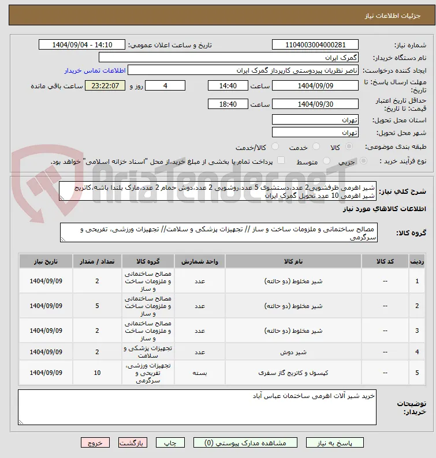Image resolution: width=436 pixels, height=458 pixels.
Task: Click the چاپ print button
Action: point(170,442)
